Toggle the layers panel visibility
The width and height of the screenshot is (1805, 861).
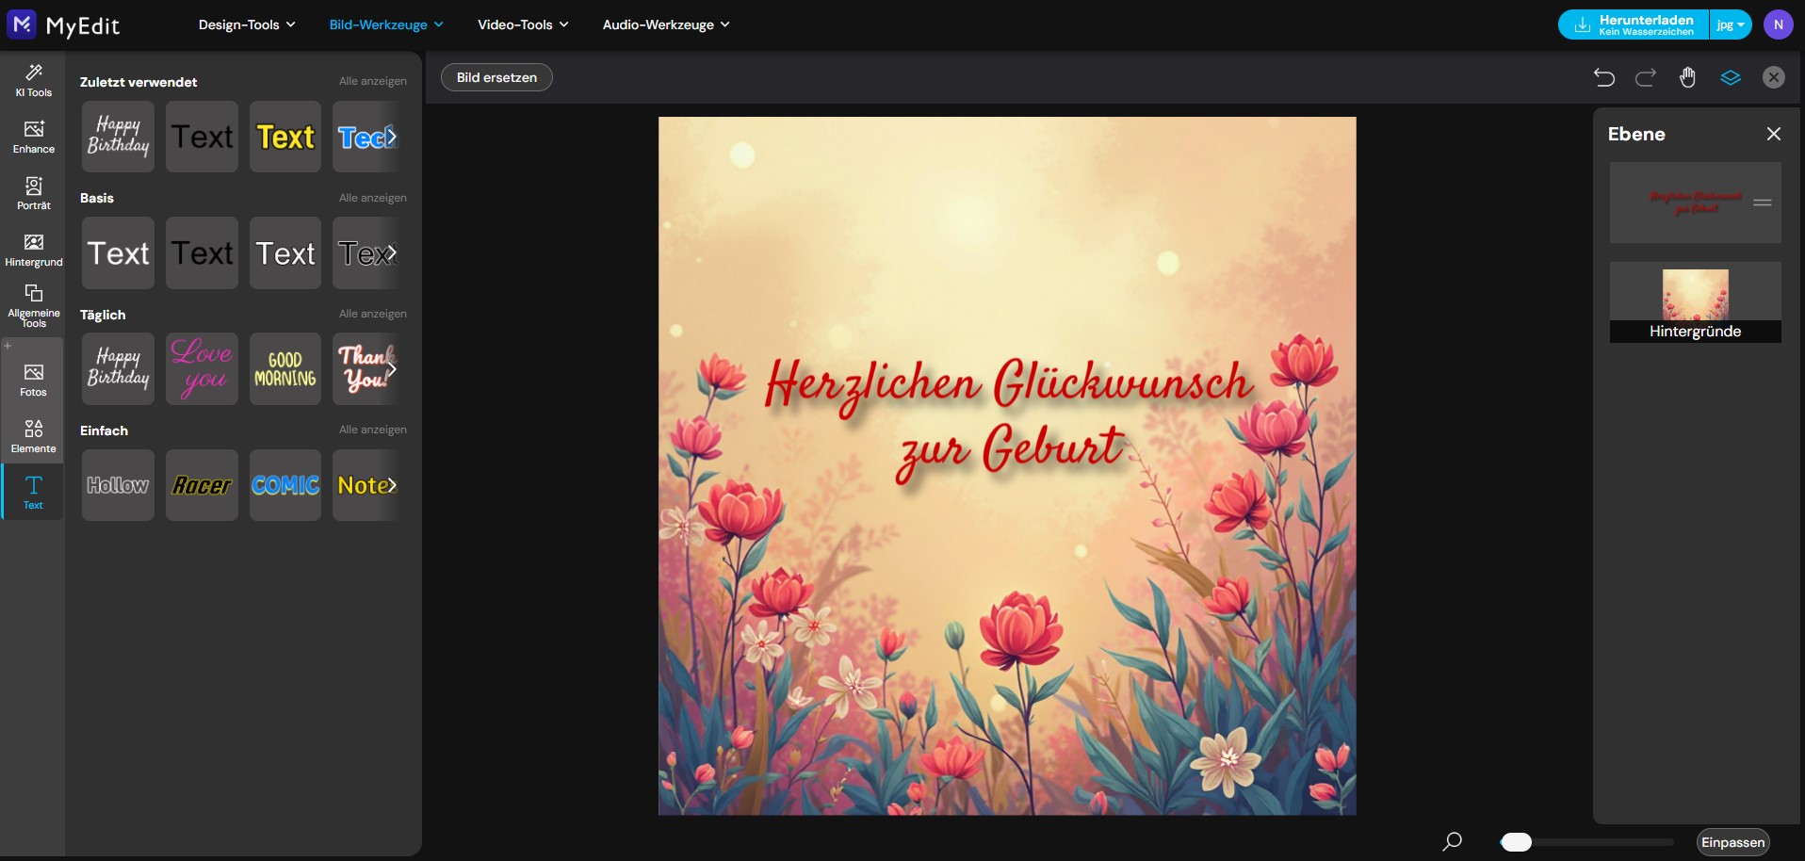[x=1731, y=77]
